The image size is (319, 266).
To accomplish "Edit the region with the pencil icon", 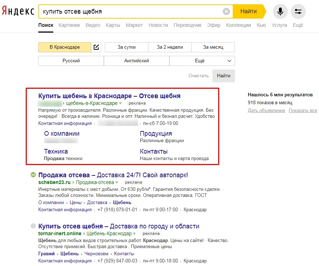I will [96, 47].
